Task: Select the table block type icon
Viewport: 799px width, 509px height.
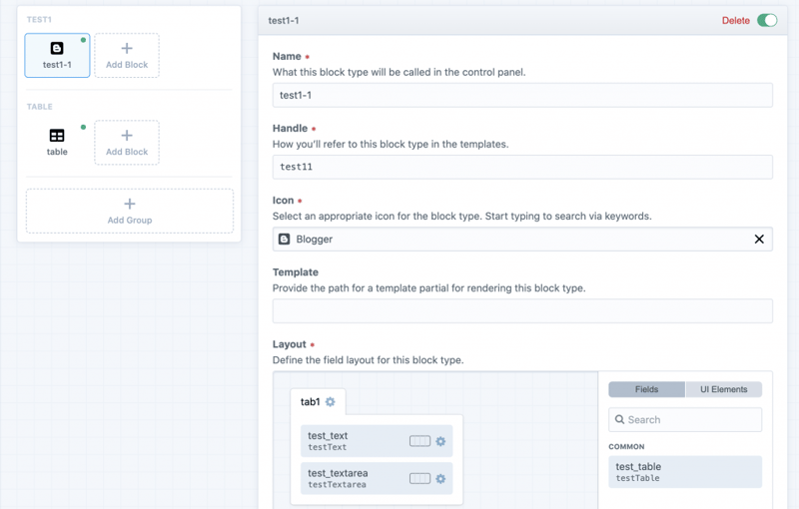Action: pyautogui.click(x=57, y=136)
